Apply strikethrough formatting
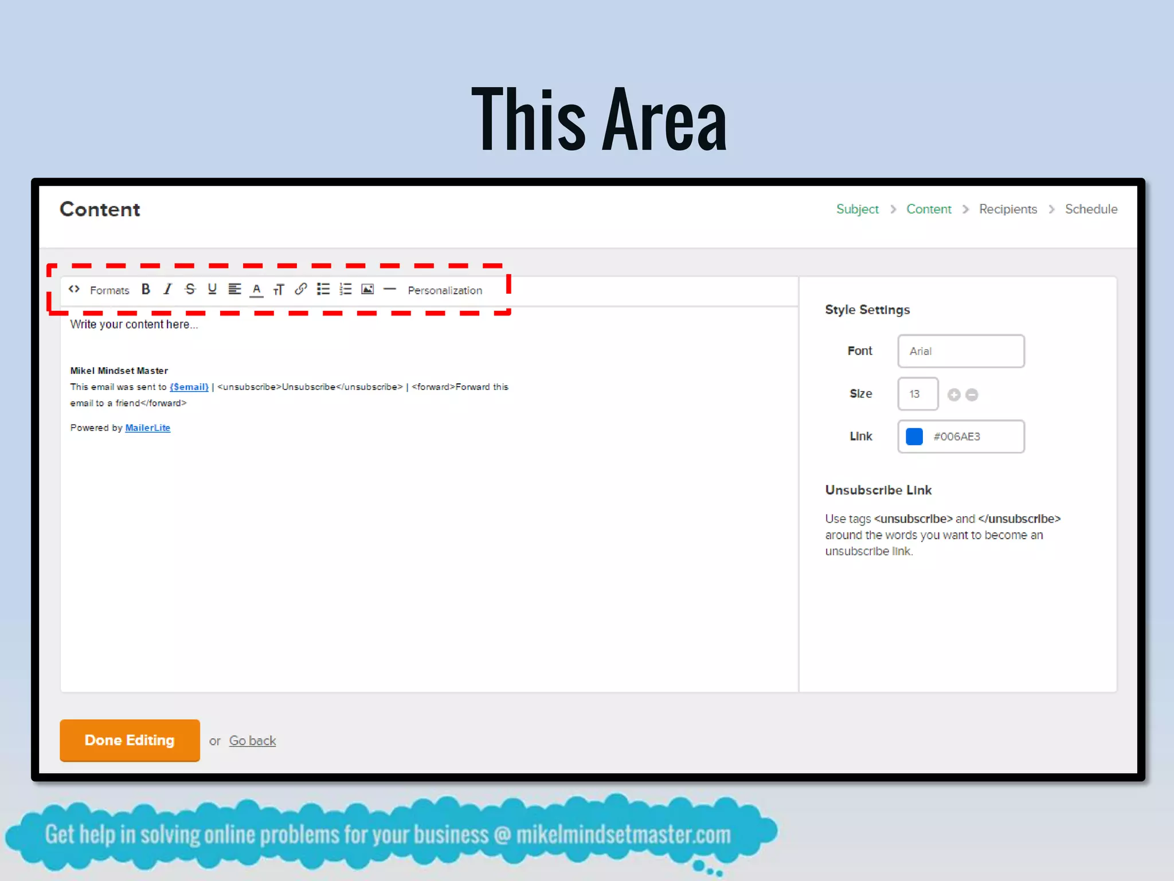Viewport: 1174px width, 881px height. (x=190, y=289)
